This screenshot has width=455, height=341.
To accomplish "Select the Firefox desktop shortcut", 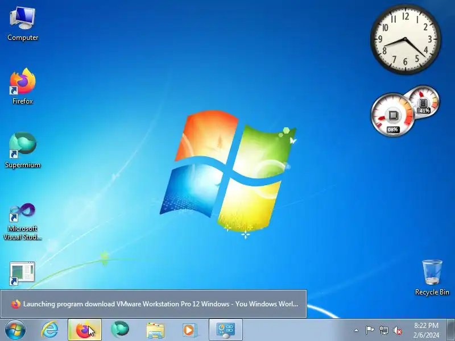I will [x=23, y=86].
